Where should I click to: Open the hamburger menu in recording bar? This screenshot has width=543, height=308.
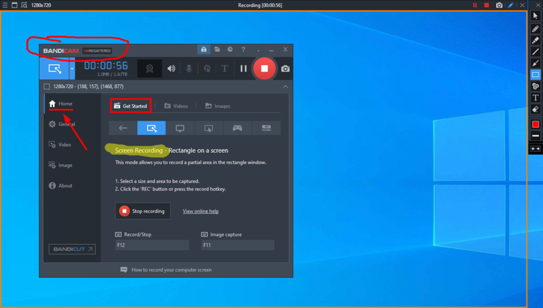[5, 5]
